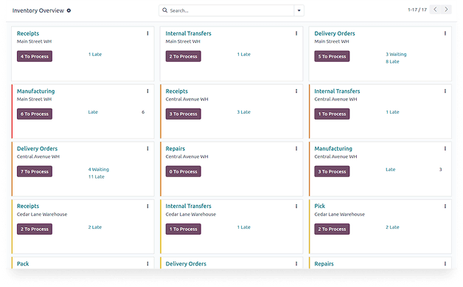Open kebab menu on Pick Cedar Lane Warehouse card

coord(445,207)
